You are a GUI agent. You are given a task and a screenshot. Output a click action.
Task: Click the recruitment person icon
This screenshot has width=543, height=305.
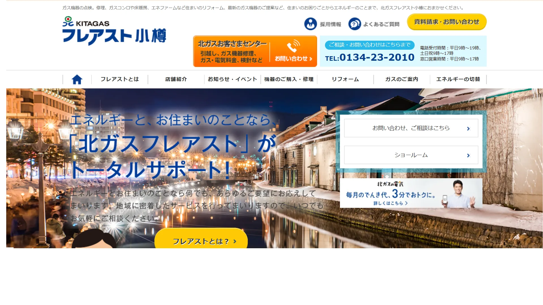pos(311,24)
